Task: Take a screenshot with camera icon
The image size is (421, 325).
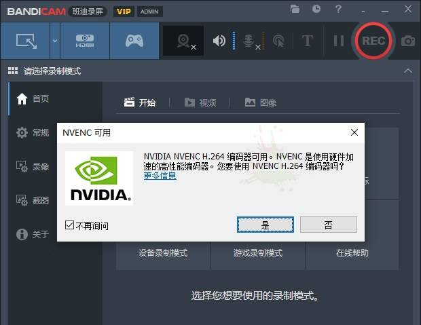Action: [x=407, y=41]
